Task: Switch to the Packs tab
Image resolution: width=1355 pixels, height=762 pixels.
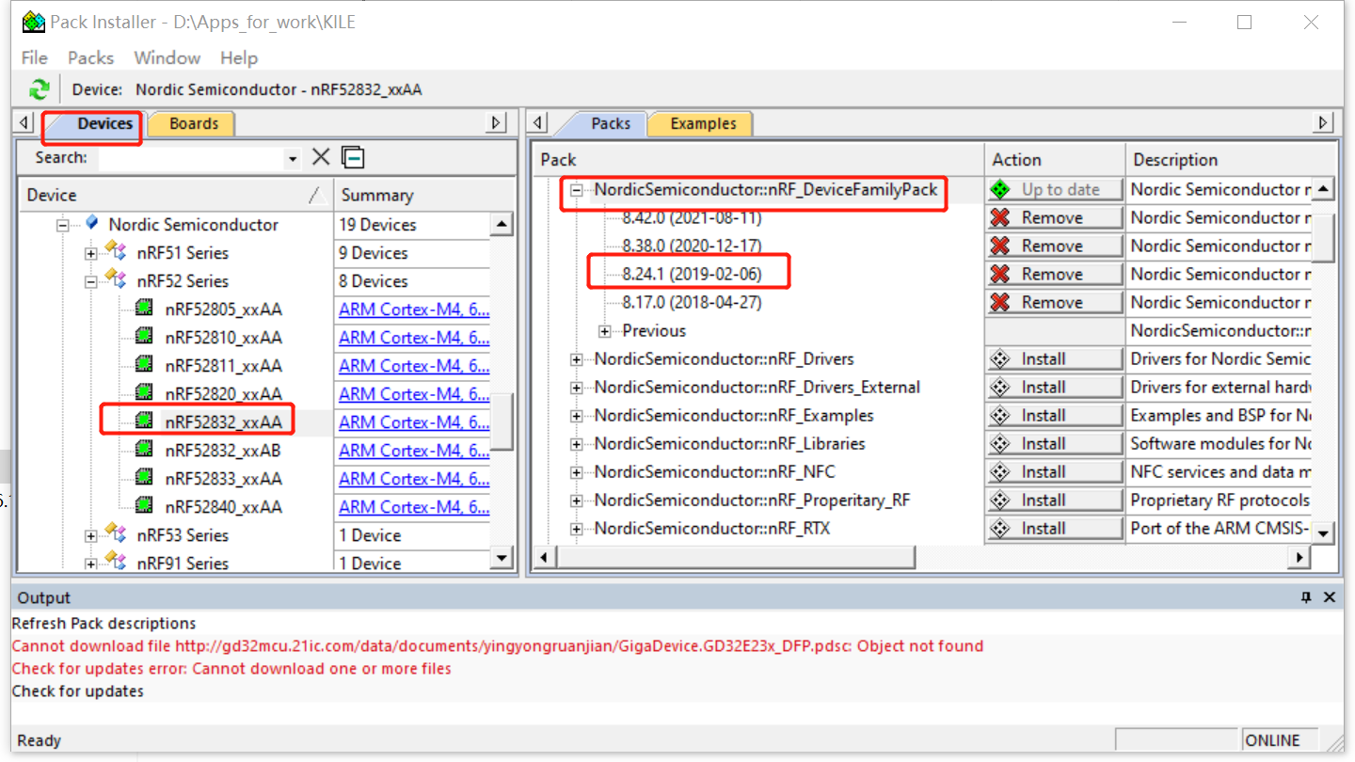Action: (x=610, y=123)
